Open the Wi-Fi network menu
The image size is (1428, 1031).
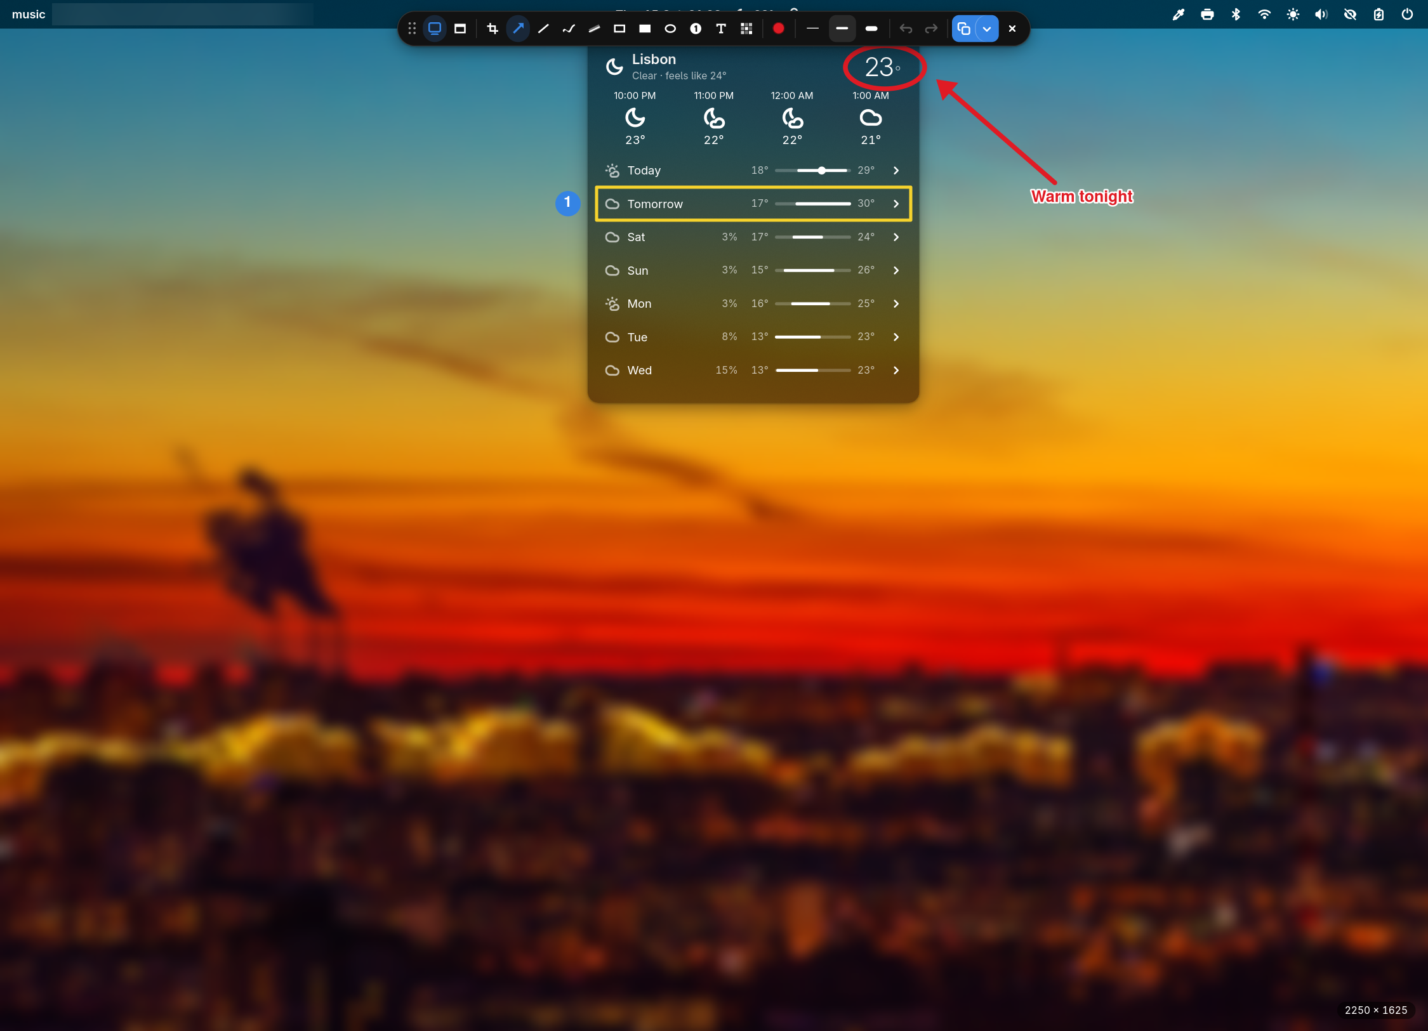pos(1264,14)
